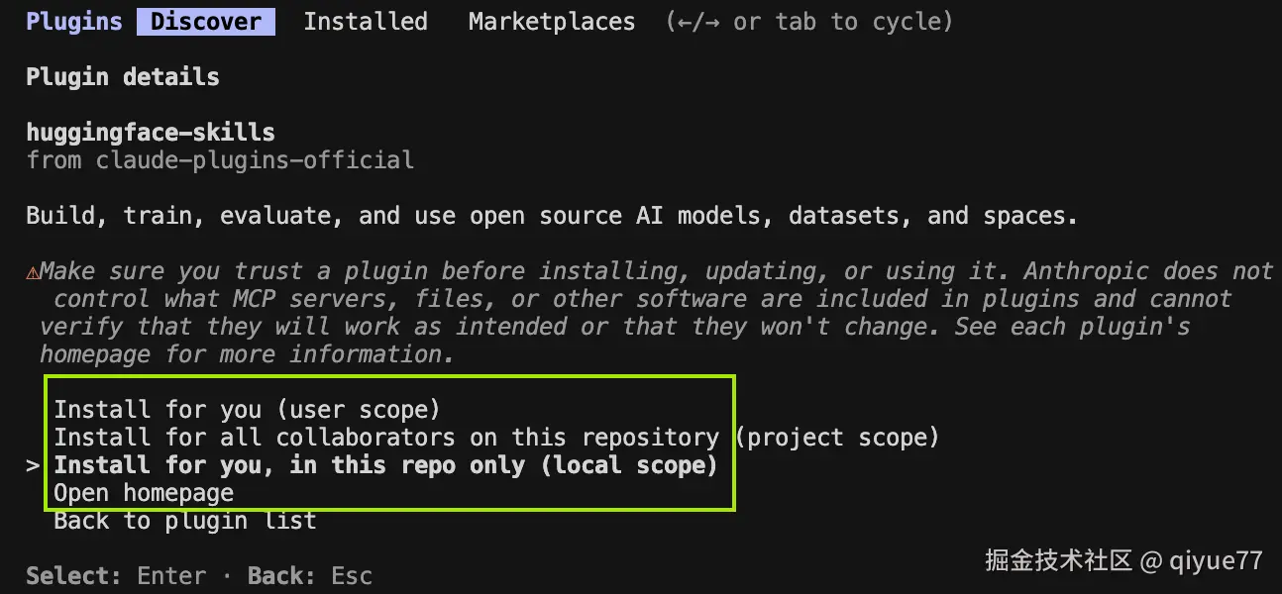Select Install for you, in this repo only
The height and width of the screenshot is (594, 1282).
click(x=385, y=465)
